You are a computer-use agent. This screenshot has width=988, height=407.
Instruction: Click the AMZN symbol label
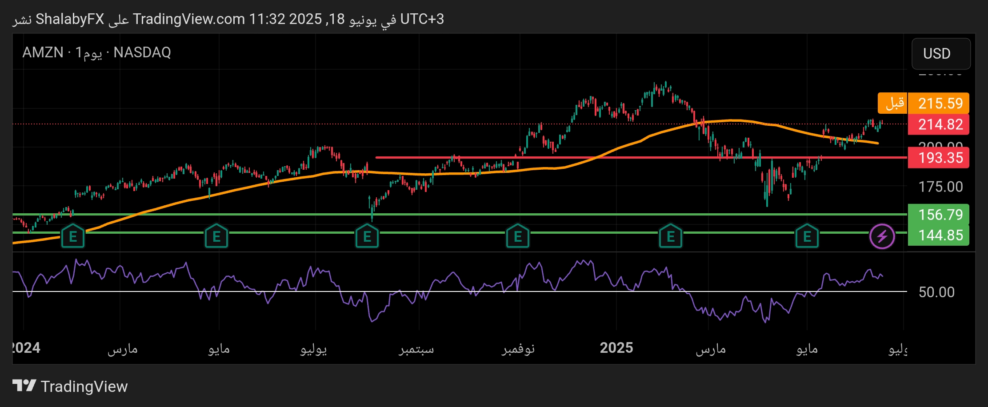coord(43,52)
